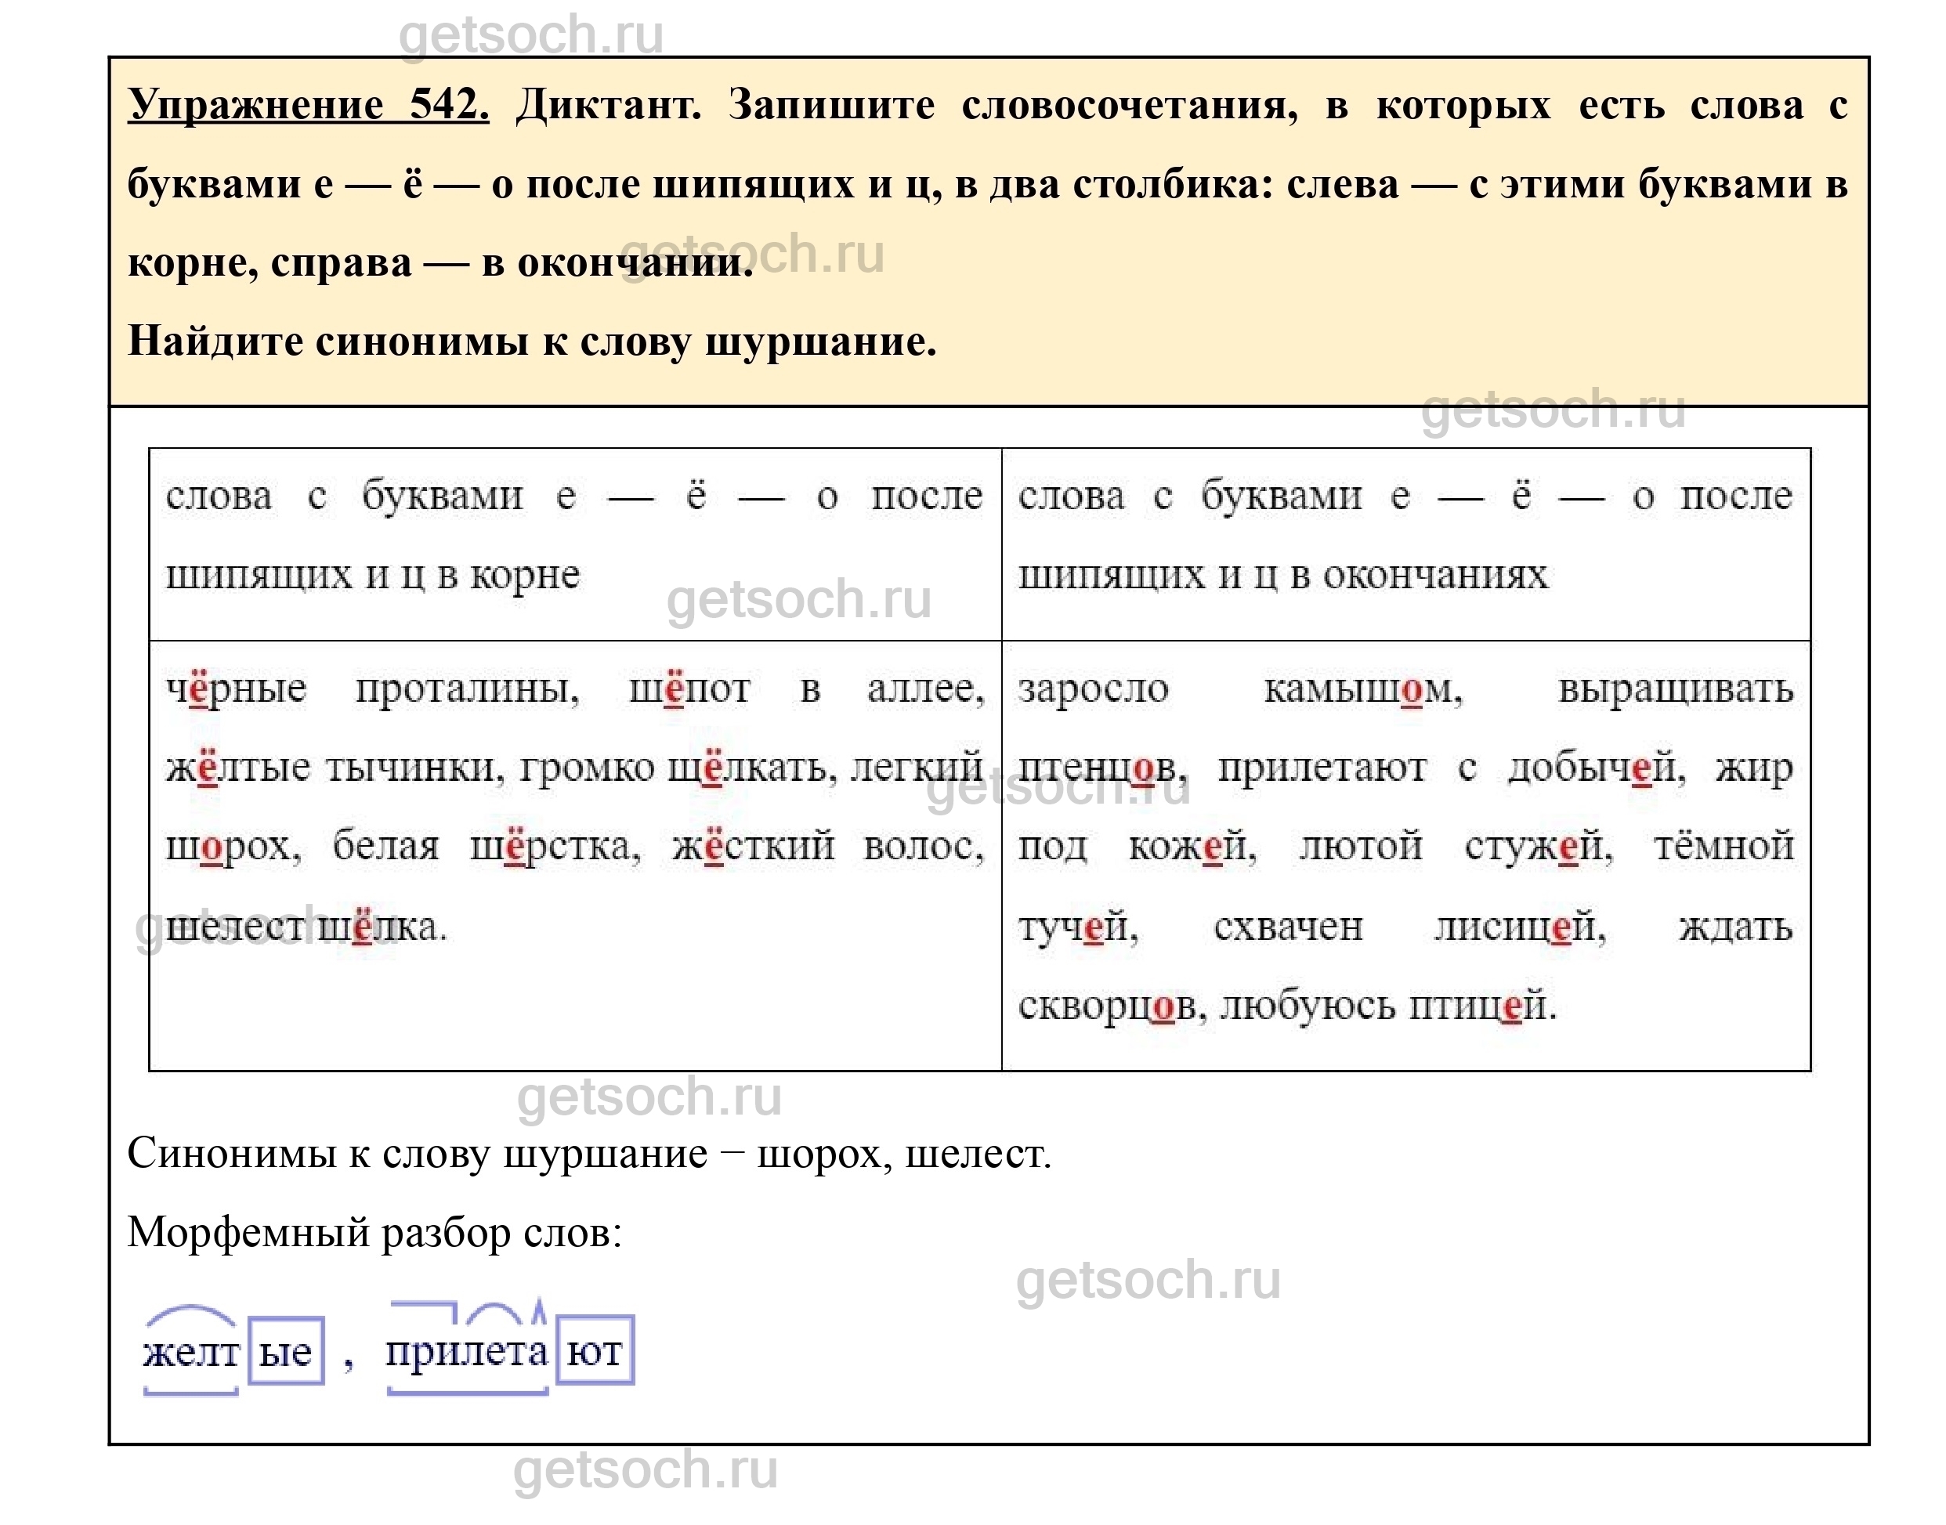Click the boxed ending "ют" in morpheme diagram

click(595, 1351)
